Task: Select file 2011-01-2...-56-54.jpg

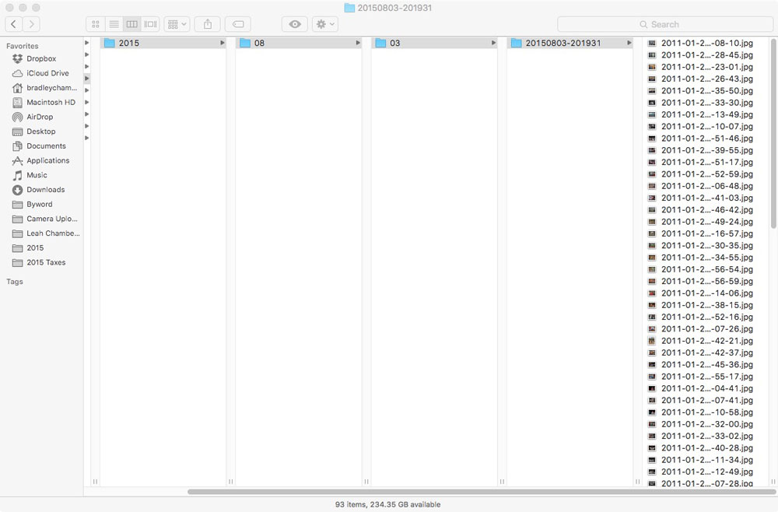Action: pyautogui.click(x=706, y=269)
